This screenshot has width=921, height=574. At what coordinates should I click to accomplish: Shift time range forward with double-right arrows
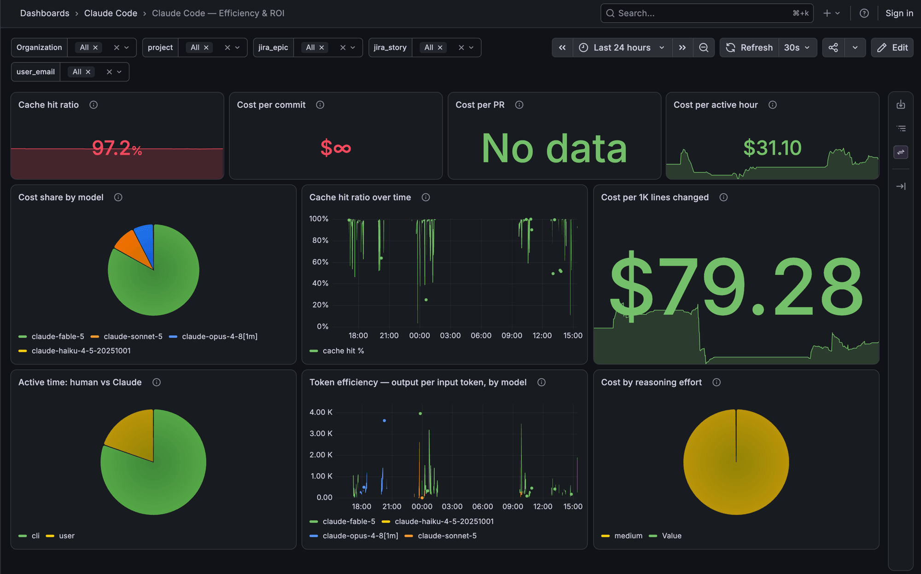click(x=682, y=47)
